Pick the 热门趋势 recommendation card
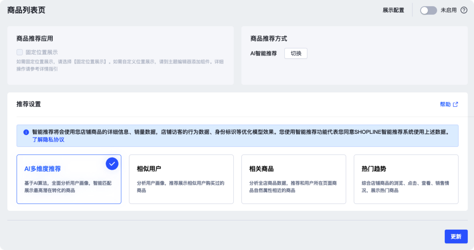 coord(406,179)
